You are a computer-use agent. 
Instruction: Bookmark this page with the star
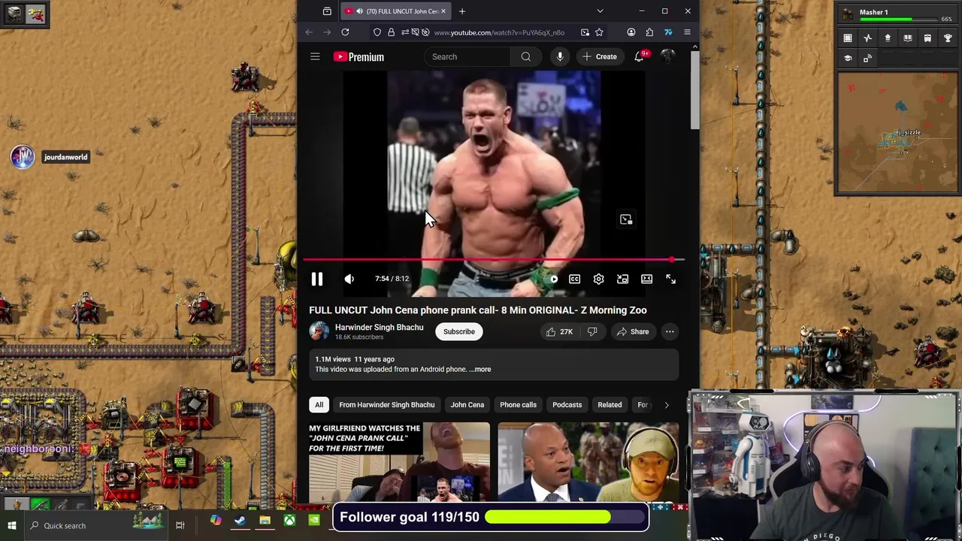click(599, 32)
